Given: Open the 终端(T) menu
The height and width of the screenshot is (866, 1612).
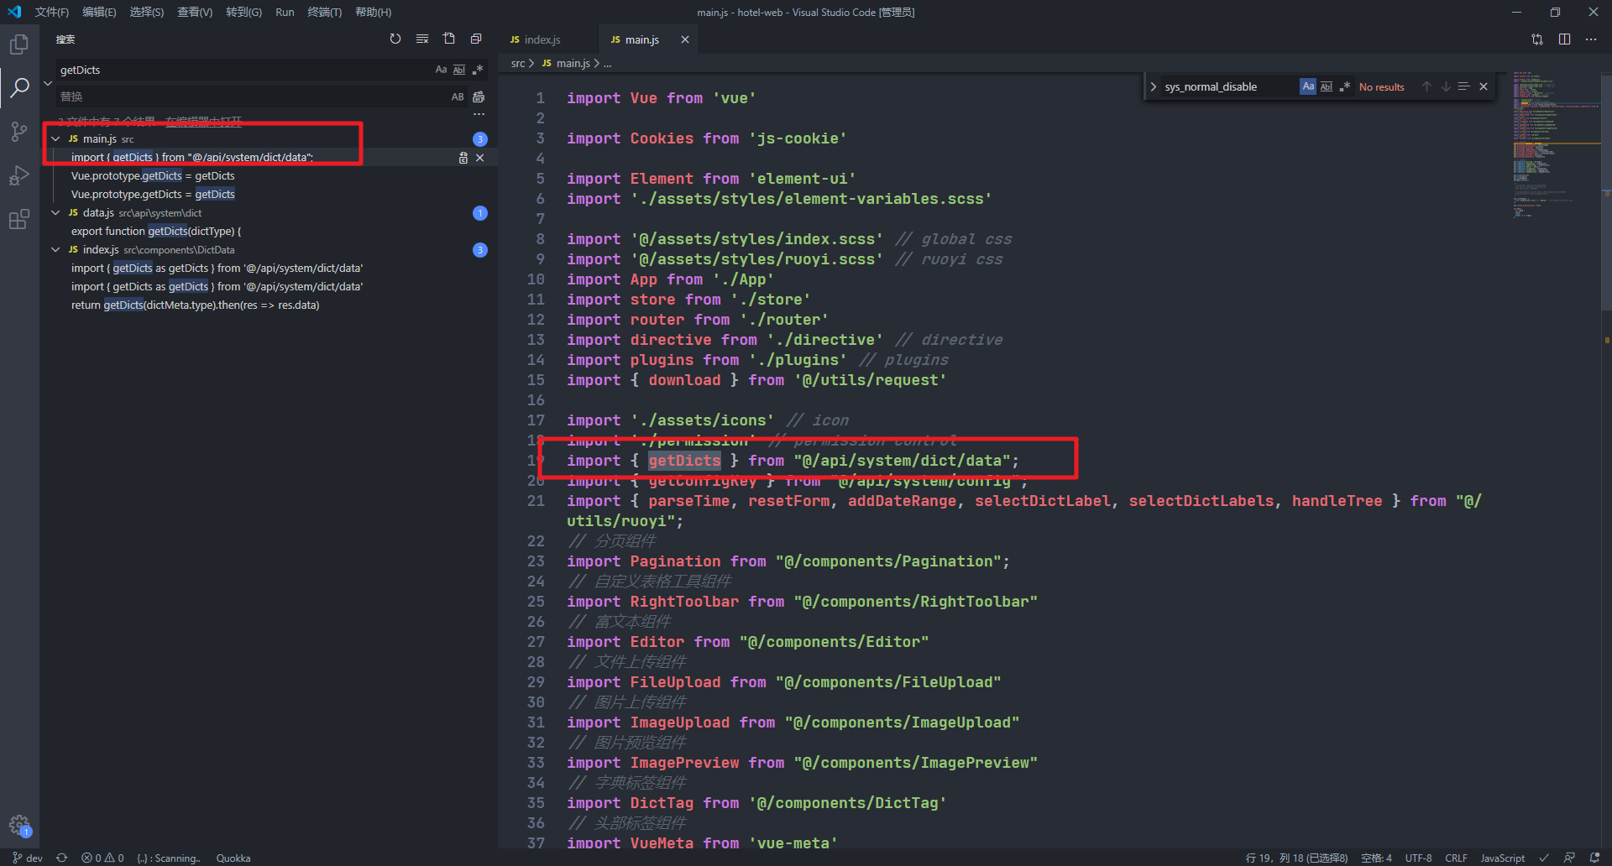Looking at the screenshot, I should (x=325, y=12).
